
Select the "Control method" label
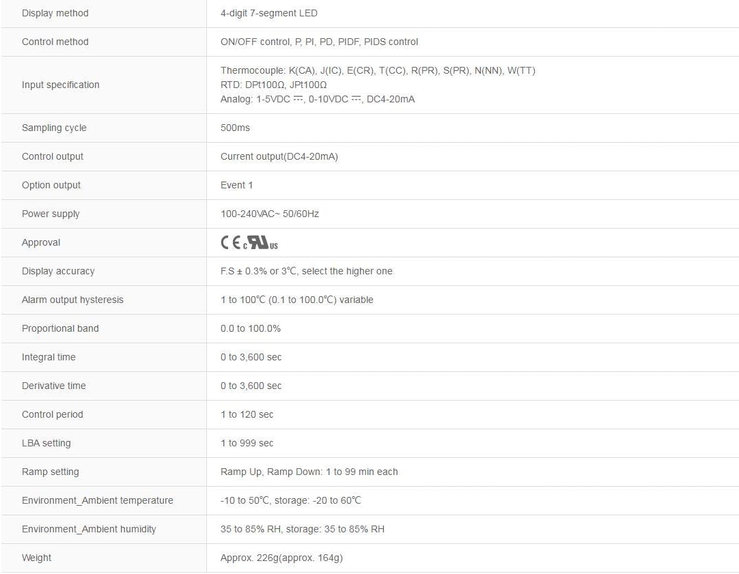click(55, 42)
